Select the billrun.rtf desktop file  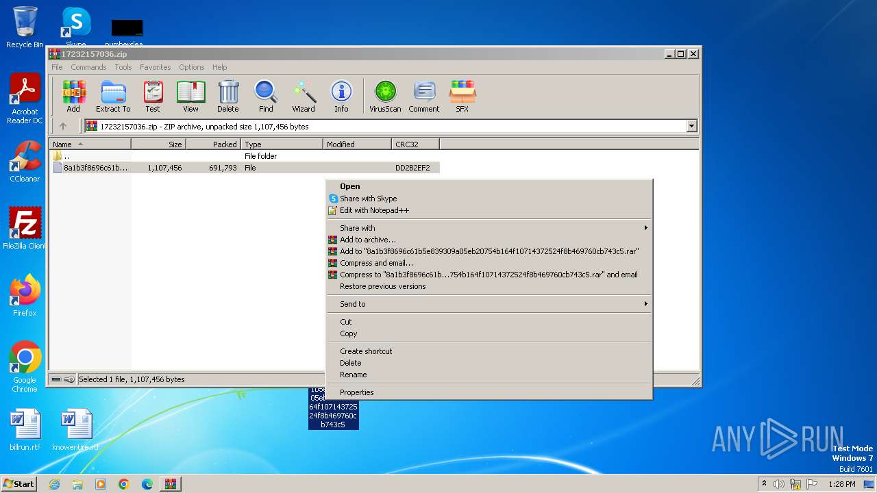(25, 430)
